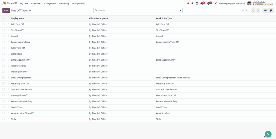Expand the search options dropdown arrow
Viewport: 276px width, 139px height.
[180, 10]
